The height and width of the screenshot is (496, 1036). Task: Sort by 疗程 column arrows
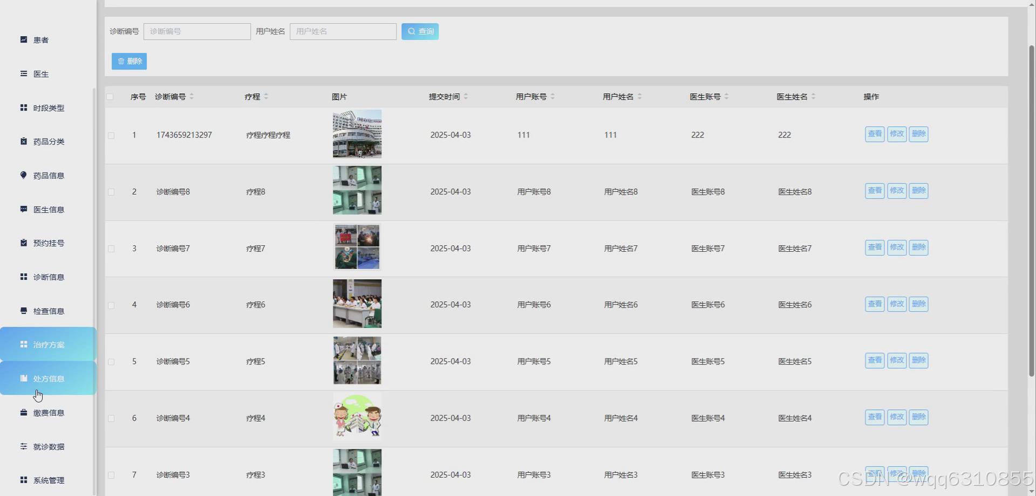(266, 97)
